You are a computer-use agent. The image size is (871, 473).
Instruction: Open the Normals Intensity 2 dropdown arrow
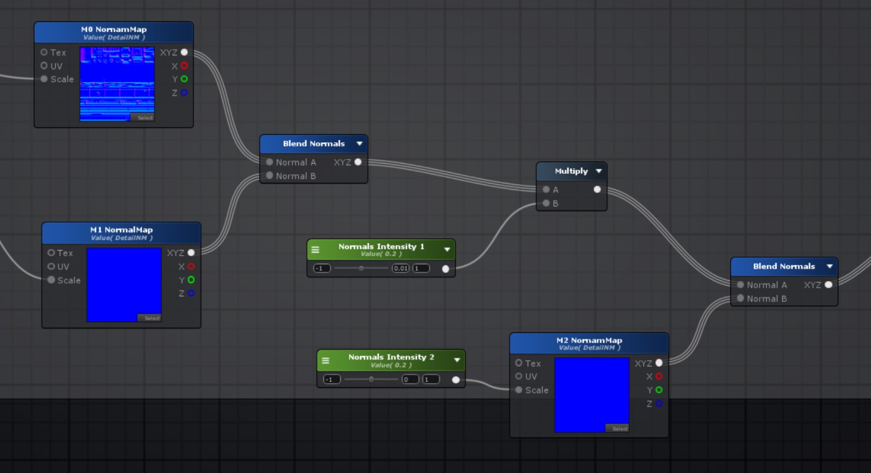(x=456, y=359)
